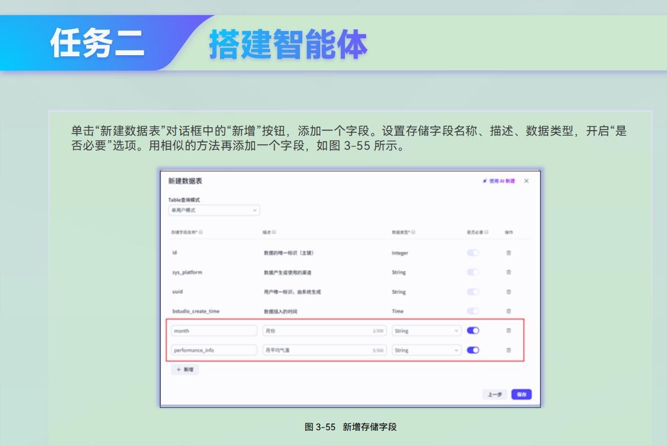Delete the sys_platform field row
The image size is (667, 446).
point(508,273)
